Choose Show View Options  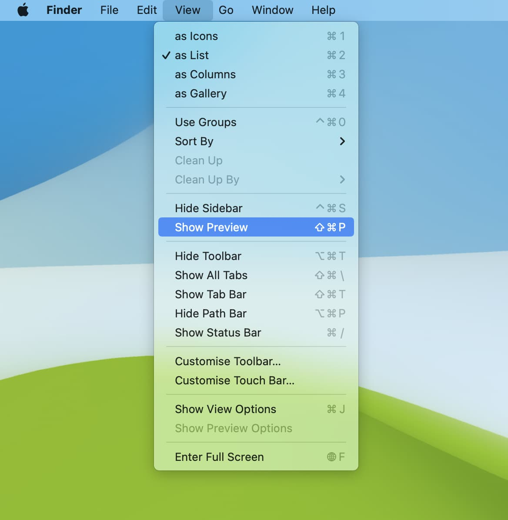point(256,409)
